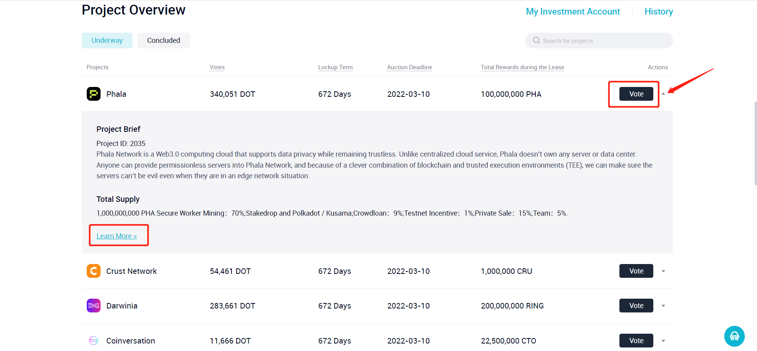Click Crust Network's 2022-03-10 deadline
757x351 pixels.
tap(408, 271)
